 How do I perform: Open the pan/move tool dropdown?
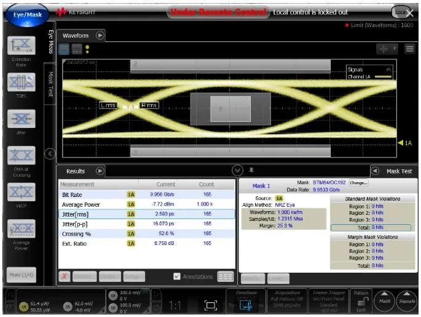387,49
